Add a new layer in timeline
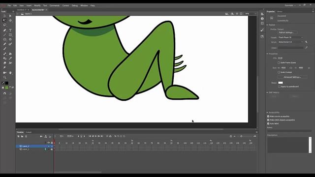 [x=18, y=136]
